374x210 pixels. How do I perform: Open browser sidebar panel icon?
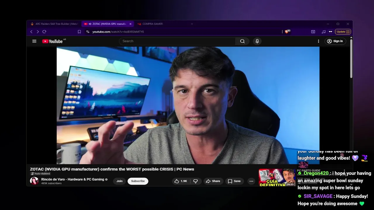313,32
